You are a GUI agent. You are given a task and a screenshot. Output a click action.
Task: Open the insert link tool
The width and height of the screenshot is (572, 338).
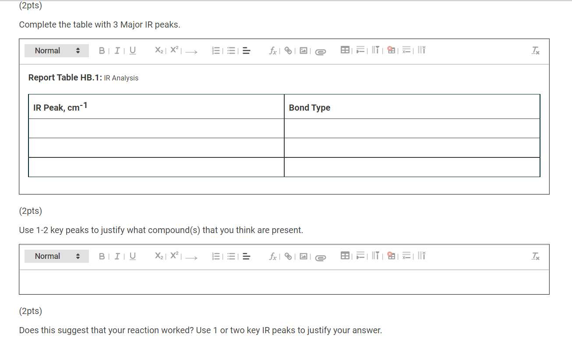[288, 51]
